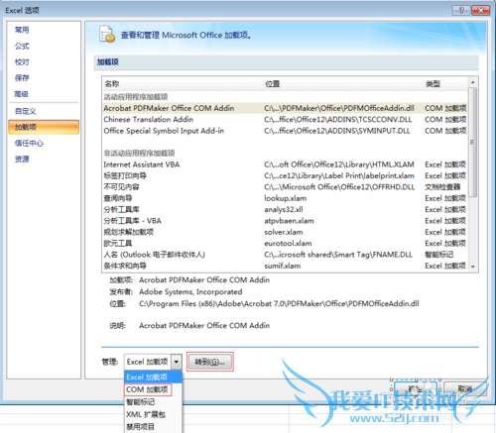Select 人名 (Outlook 电子邮件收件人) row

tap(285, 255)
